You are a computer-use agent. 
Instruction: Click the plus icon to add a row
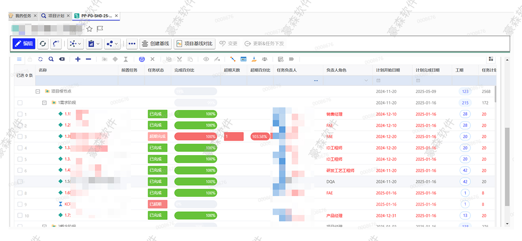coord(78,59)
